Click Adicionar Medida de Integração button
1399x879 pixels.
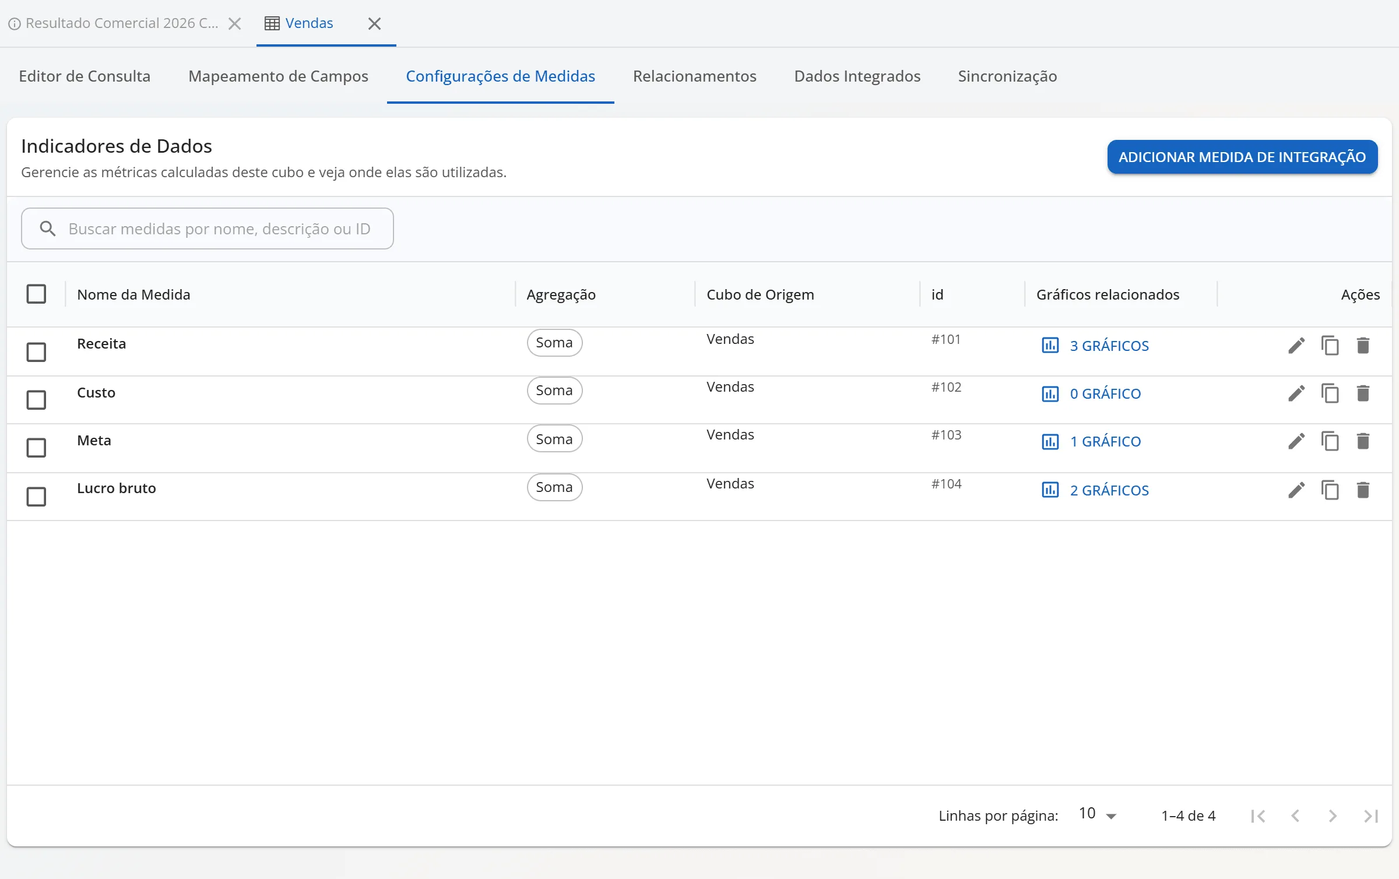(x=1242, y=157)
